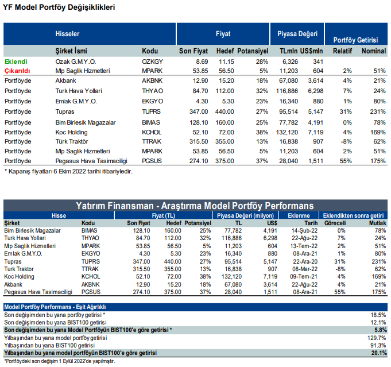Select the 12.1% BIST100 return value
Image resolution: width=391 pixels, height=367 pixels.
[378, 322]
